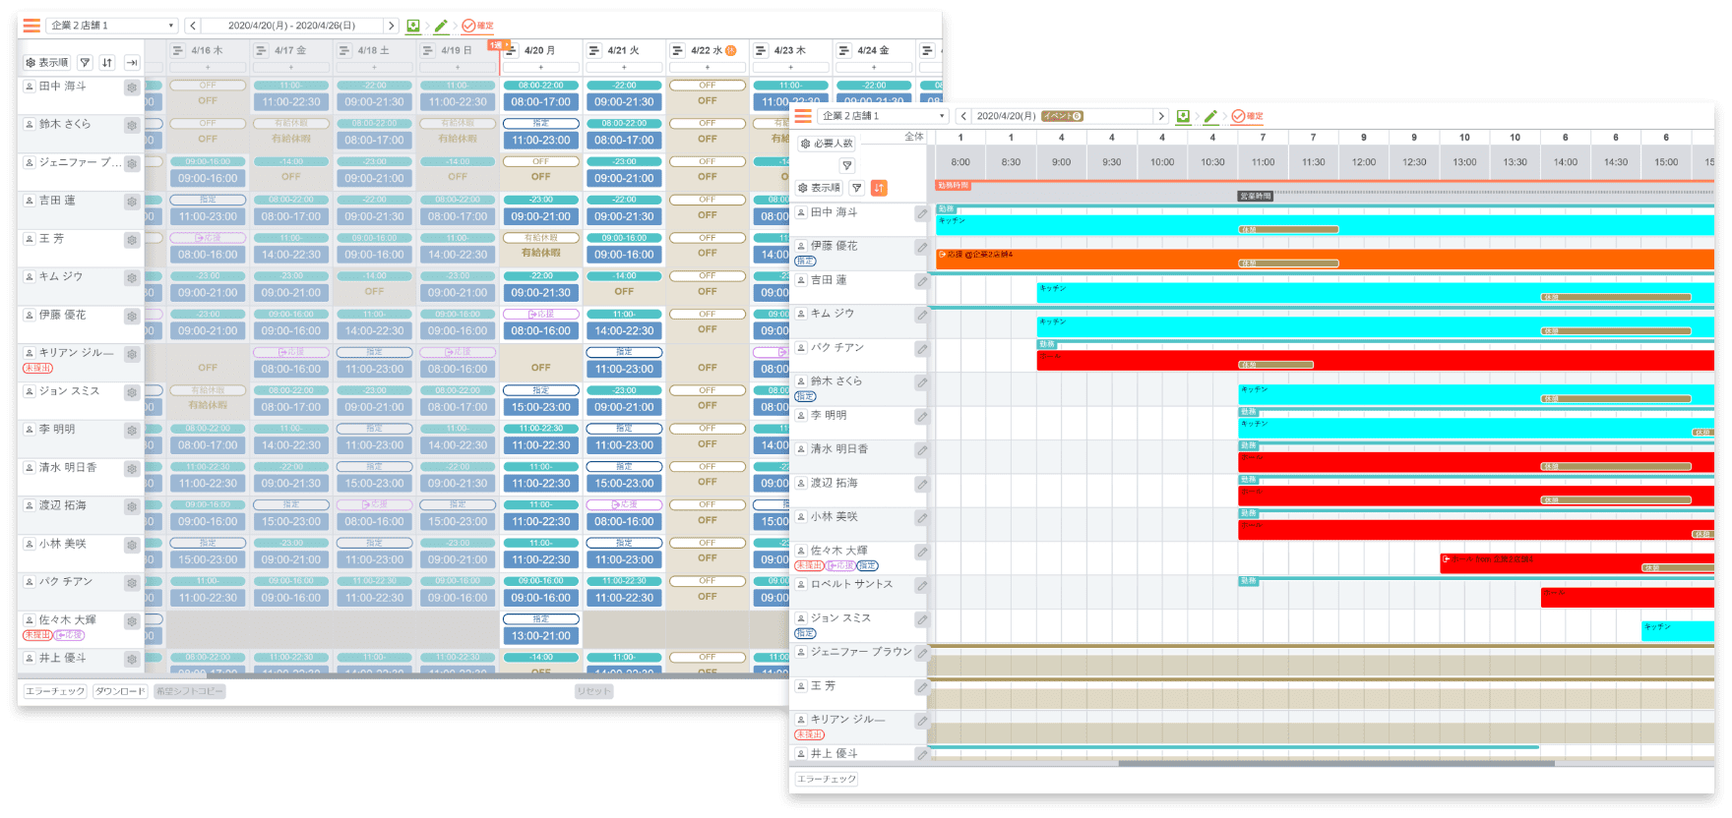Screen dimensions: 1732x818
Task: Click person icon beside 李 明明
Action: [x=30, y=430]
